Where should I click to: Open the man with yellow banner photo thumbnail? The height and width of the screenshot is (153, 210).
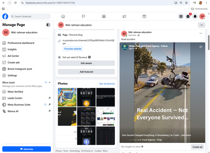[67, 97]
